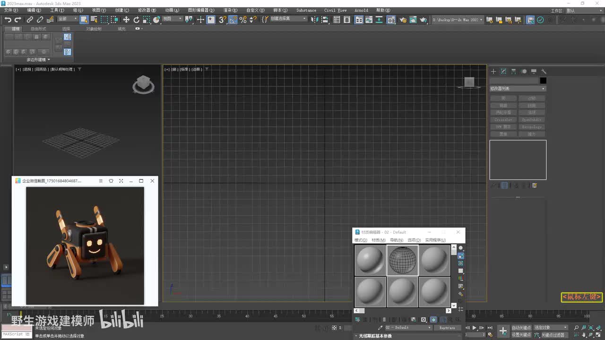The width and height of the screenshot is (605, 340).
Task: Open the Rendered Frame Window
Action: pyautogui.click(x=413, y=19)
